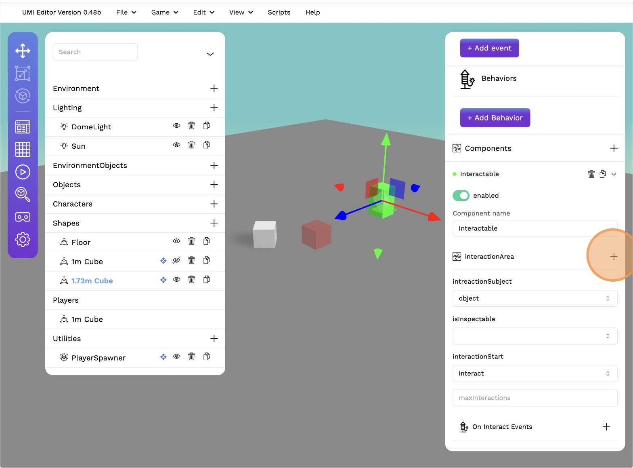Delete the DomeLight with trash icon
The image size is (633, 468).
[191, 126]
